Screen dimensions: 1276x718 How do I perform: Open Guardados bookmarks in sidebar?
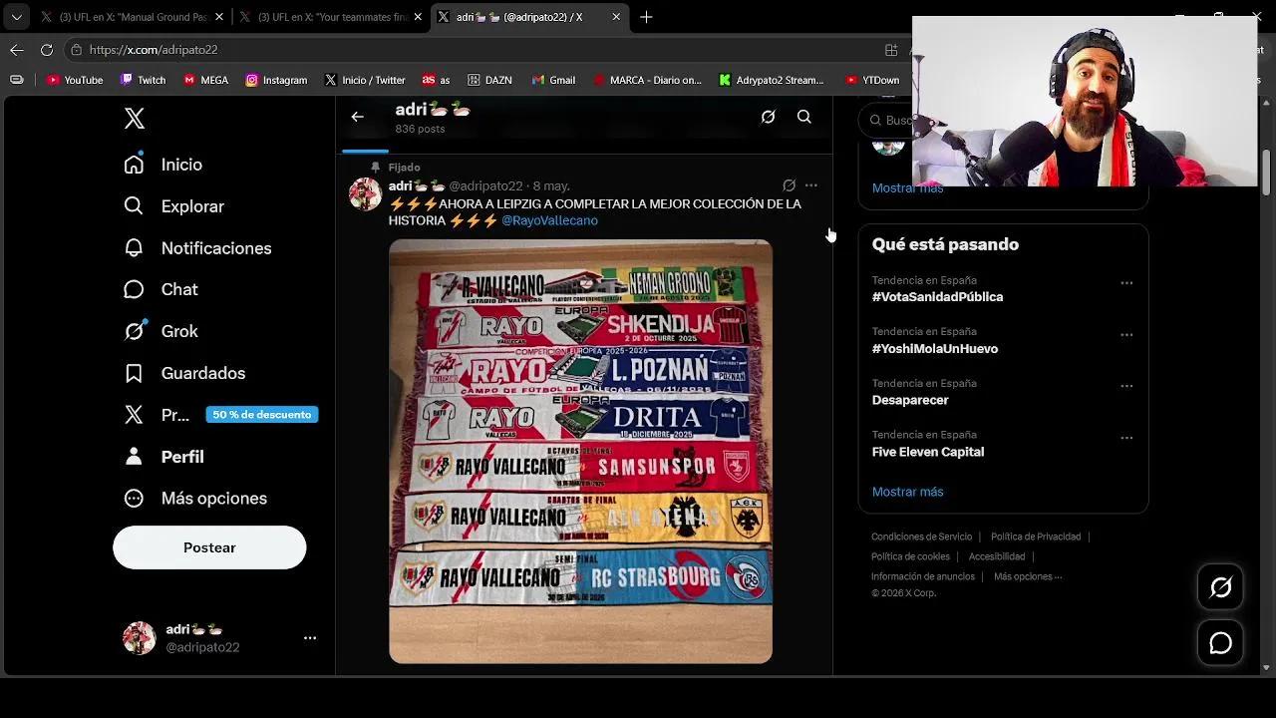[x=183, y=373]
